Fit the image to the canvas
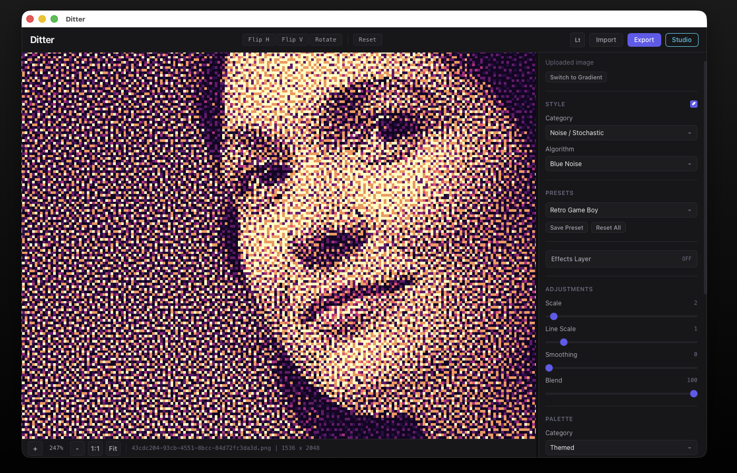The width and height of the screenshot is (737, 473). (x=113, y=448)
